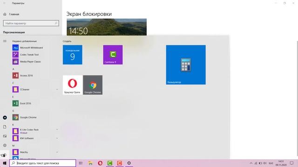Expand the Mail.Ru folder chevron
The height and width of the screenshot is (167, 298).
tap(57, 152)
